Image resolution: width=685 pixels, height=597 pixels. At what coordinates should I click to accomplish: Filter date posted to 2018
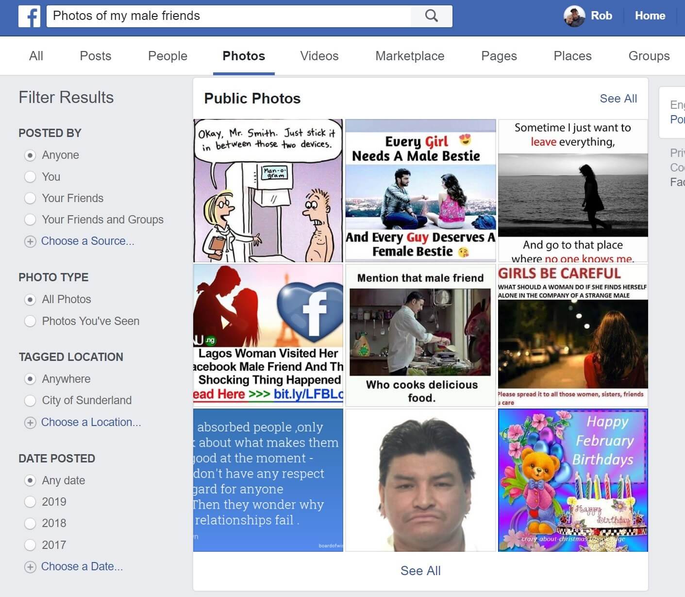(x=30, y=523)
